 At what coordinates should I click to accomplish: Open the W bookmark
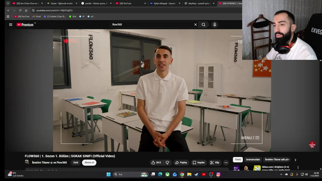tap(82, 17)
